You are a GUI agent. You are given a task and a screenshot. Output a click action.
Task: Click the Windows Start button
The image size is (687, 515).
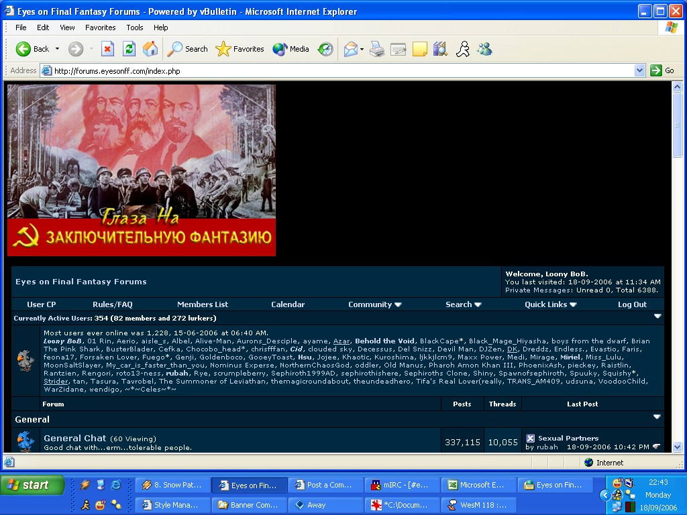(x=32, y=485)
